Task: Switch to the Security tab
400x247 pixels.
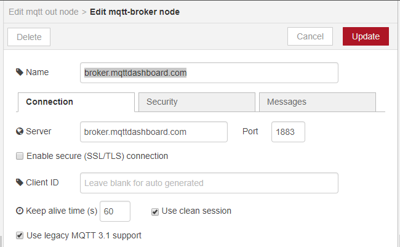Action: point(197,102)
